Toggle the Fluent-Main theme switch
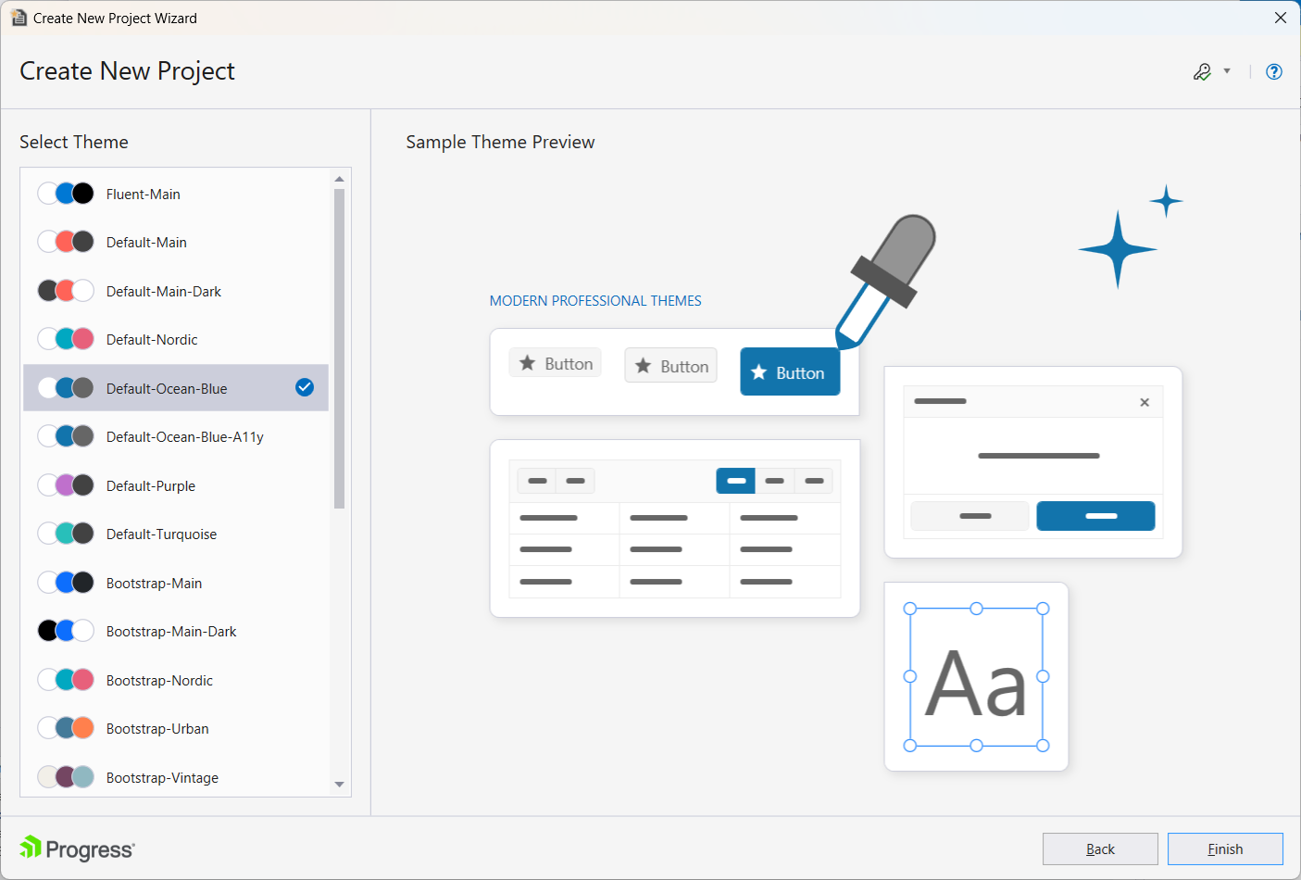The height and width of the screenshot is (880, 1301). [x=66, y=193]
